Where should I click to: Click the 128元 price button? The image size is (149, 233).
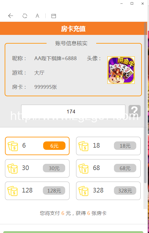click(x=54, y=191)
